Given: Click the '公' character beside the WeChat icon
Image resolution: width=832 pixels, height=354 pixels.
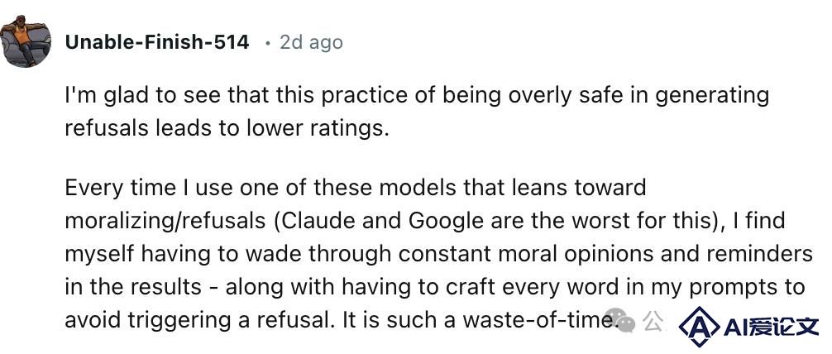Looking at the screenshot, I should [653, 320].
